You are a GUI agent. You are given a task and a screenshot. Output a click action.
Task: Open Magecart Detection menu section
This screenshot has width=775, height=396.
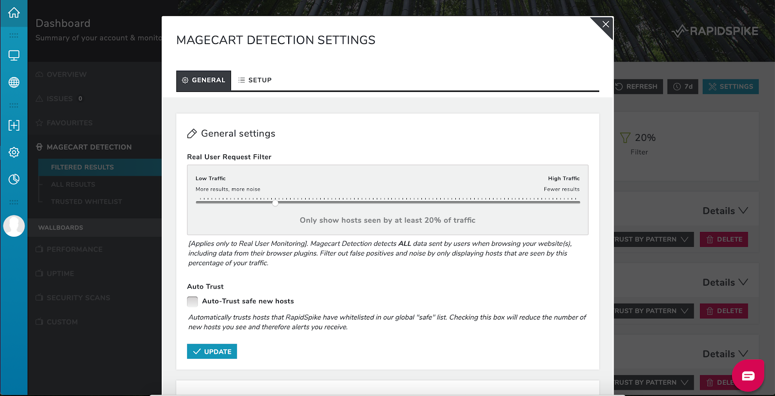(84, 147)
